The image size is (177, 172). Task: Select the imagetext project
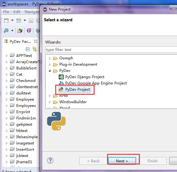[x=25, y=143]
